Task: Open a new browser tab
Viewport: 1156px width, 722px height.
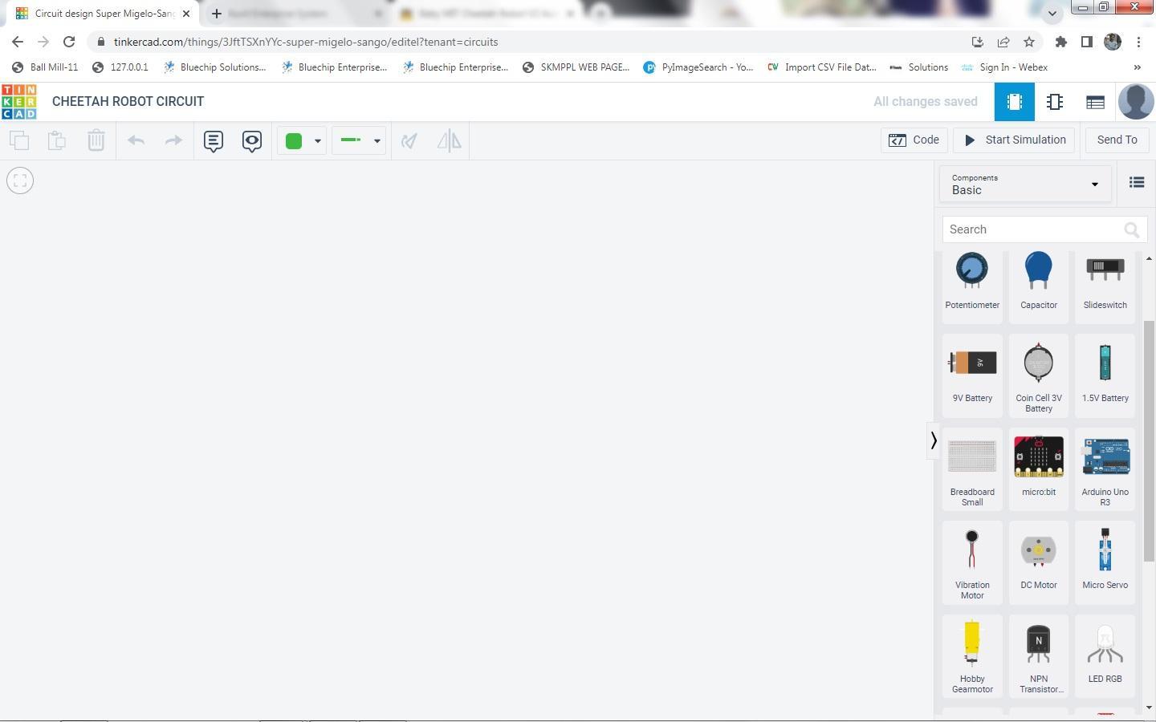Action: click(x=216, y=14)
